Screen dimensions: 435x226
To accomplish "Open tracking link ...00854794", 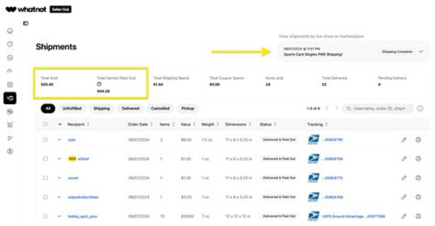I will point(332,159).
